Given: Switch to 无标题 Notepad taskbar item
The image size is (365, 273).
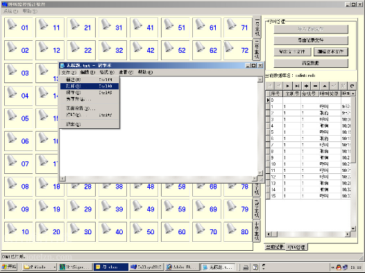Looking at the screenshot, I should point(219,267).
